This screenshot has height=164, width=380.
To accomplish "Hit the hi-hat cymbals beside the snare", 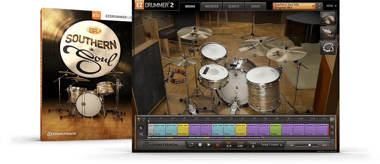I will click(185, 61).
